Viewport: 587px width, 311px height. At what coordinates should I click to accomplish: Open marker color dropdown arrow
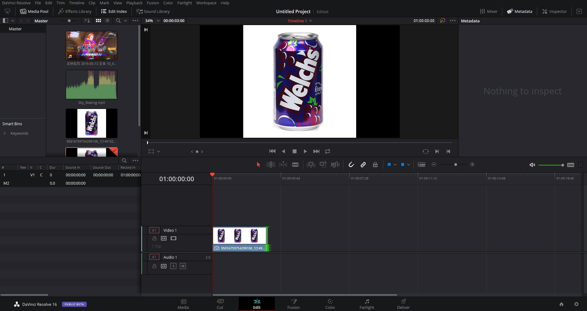coord(408,165)
